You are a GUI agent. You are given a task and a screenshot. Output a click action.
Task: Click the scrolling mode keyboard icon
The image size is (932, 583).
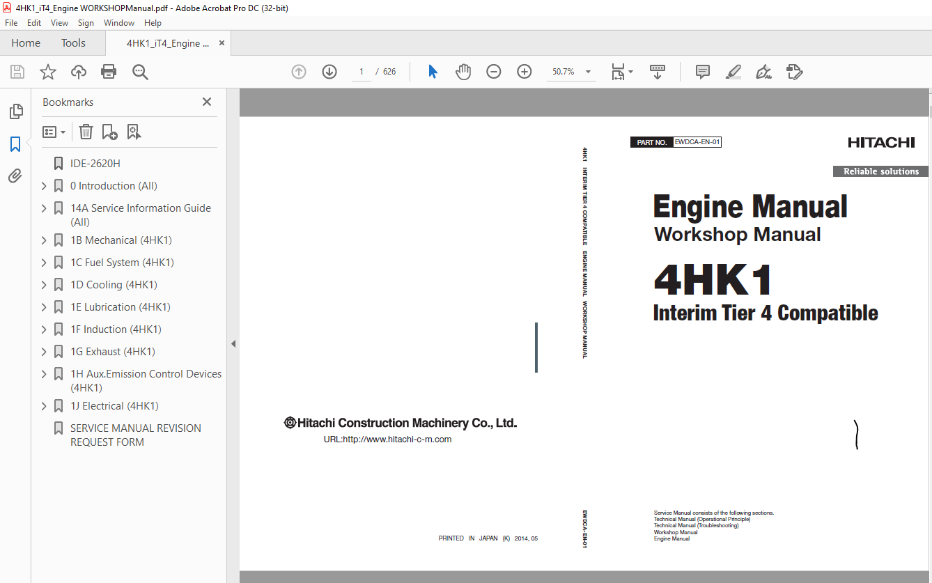[658, 72]
